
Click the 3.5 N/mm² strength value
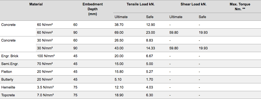[x=45, y=87]
